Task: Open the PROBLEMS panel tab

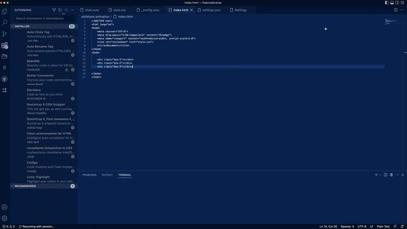Action: tap(89, 175)
